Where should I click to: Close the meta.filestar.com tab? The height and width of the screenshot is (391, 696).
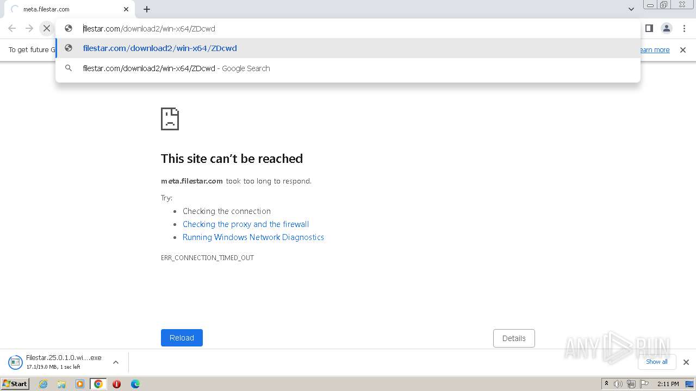tap(126, 9)
